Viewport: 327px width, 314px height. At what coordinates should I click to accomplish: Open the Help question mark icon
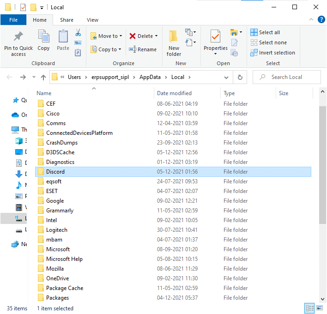coord(321,19)
